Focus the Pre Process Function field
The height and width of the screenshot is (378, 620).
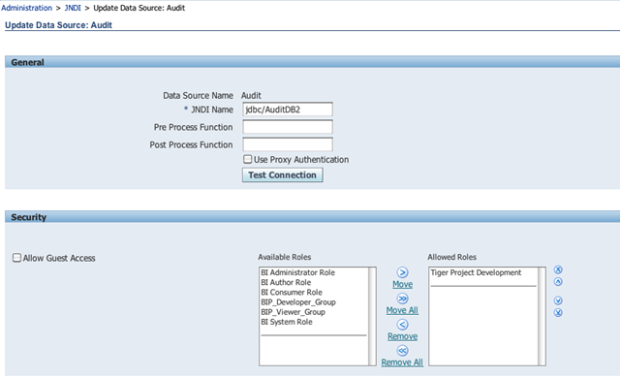pos(288,127)
